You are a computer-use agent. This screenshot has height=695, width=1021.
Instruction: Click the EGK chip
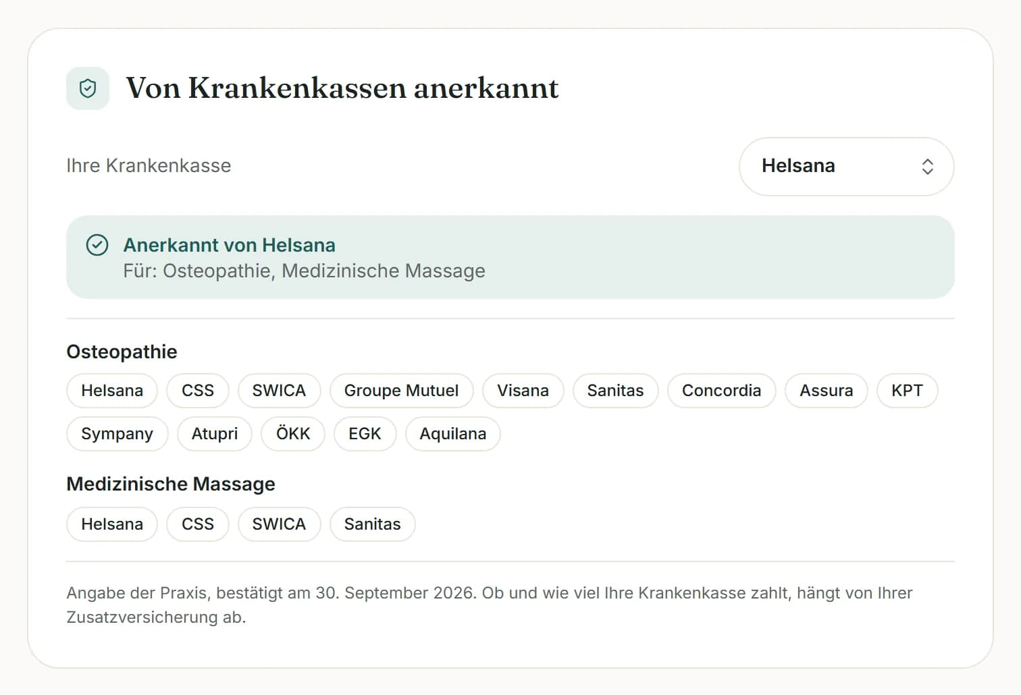[365, 434]
